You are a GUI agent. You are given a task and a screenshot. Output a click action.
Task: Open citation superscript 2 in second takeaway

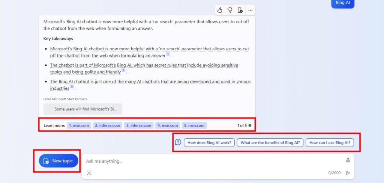point(123,70)
